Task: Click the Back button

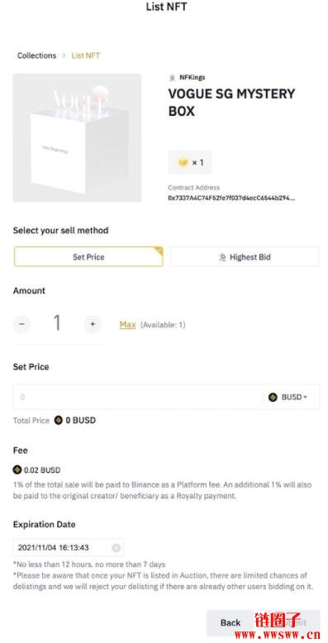Action: click(231, 622)
